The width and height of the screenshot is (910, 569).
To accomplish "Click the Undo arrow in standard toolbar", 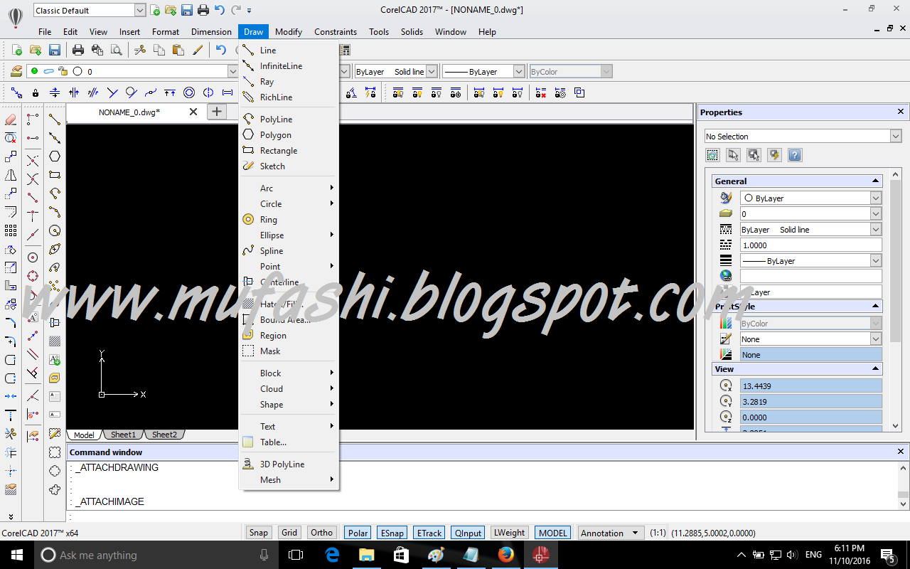I will point(221,50).
